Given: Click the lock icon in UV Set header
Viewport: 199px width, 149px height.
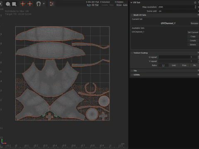Looking at the screenshot, I should 195,2.
